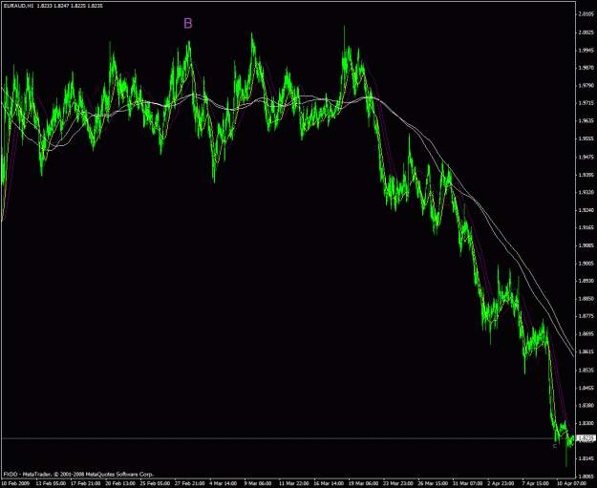Image resolution: width=597 pixels, height=488 pixels.
Task: Click the 1.9475 price axis label
Action: point(586,157)
